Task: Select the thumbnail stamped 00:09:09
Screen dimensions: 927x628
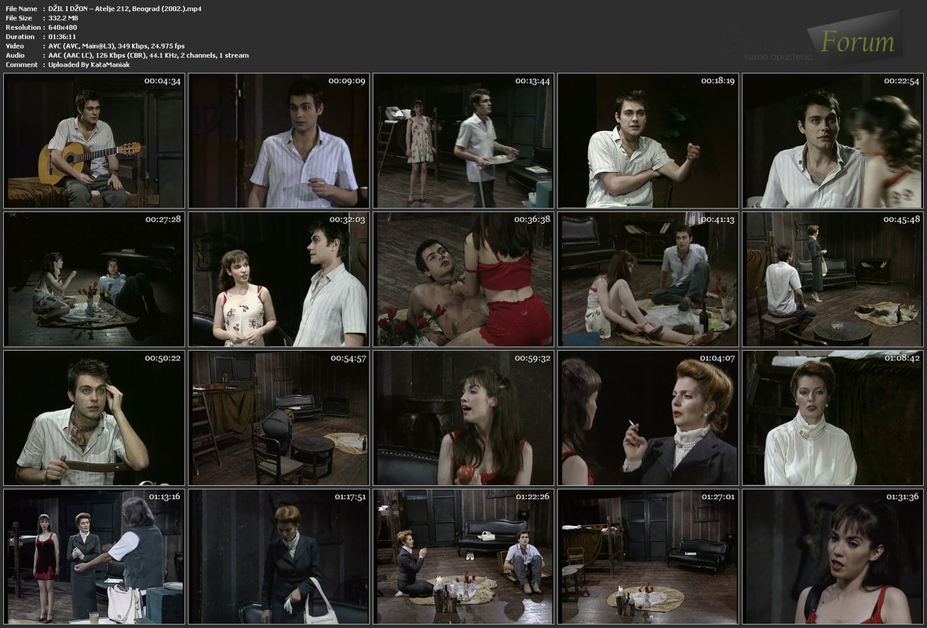Action: point(279,141)
